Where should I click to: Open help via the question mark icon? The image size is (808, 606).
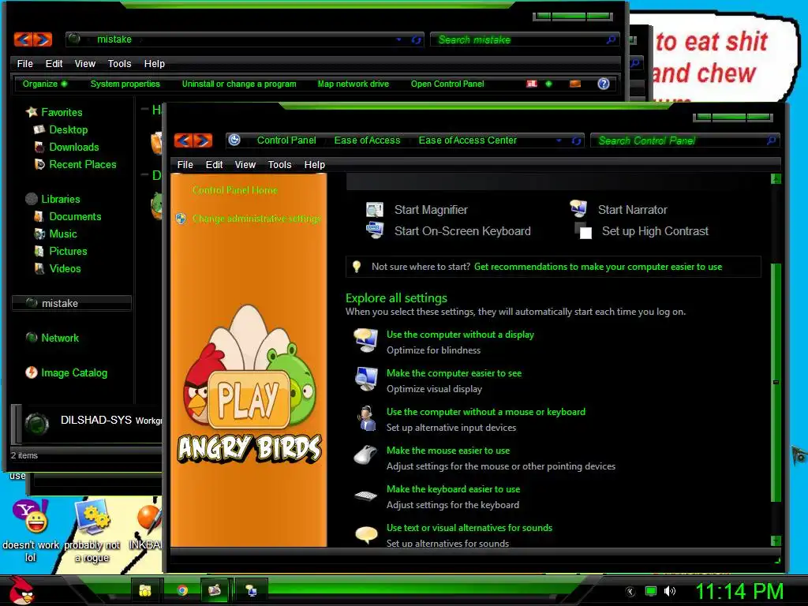604,84
